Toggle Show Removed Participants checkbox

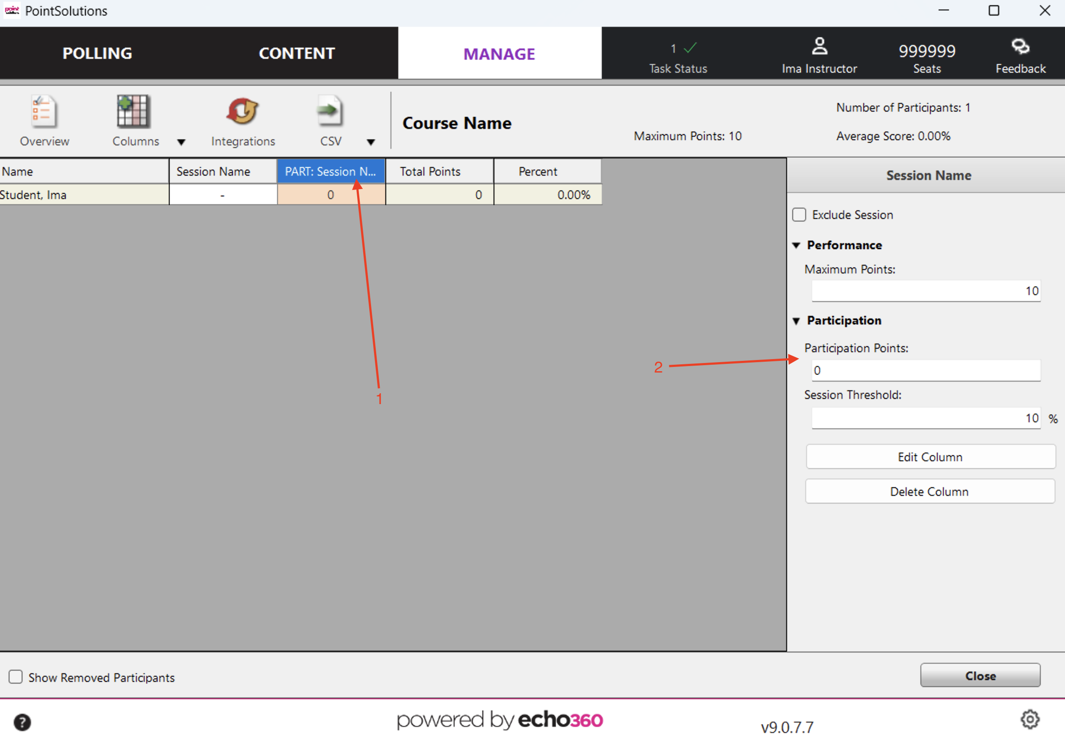pyautogui.click(x=16, y=677)
